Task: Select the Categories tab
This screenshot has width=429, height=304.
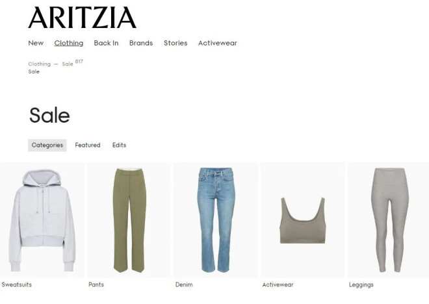Action: pyautogui.click(x=47, y=145)
